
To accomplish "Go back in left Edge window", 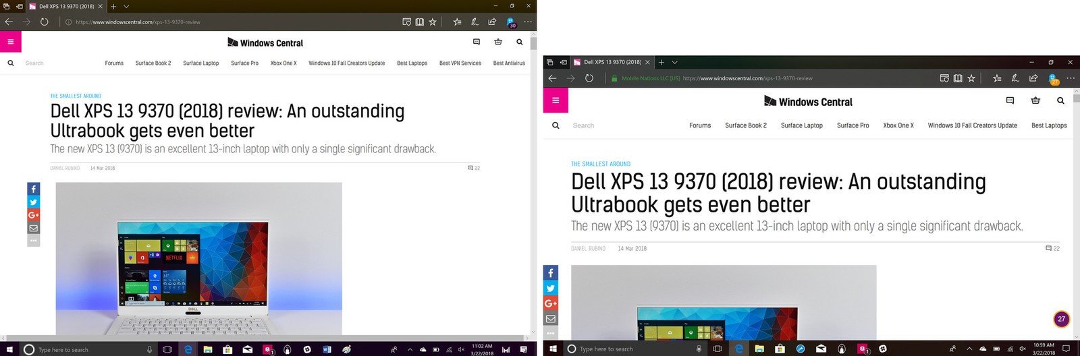I will pos(9,22).
